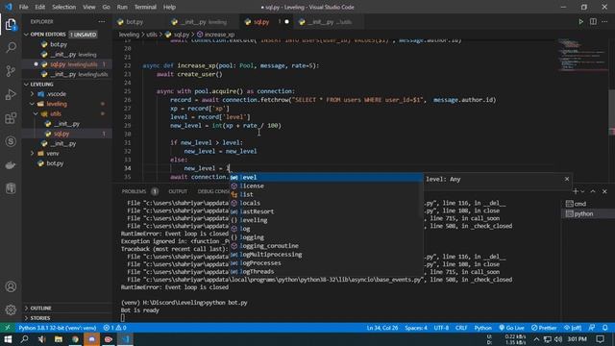This screenshot has width=615, height=346.
Task: Choose 'logging_coroutine' suggestion
Action: point(327,246)
